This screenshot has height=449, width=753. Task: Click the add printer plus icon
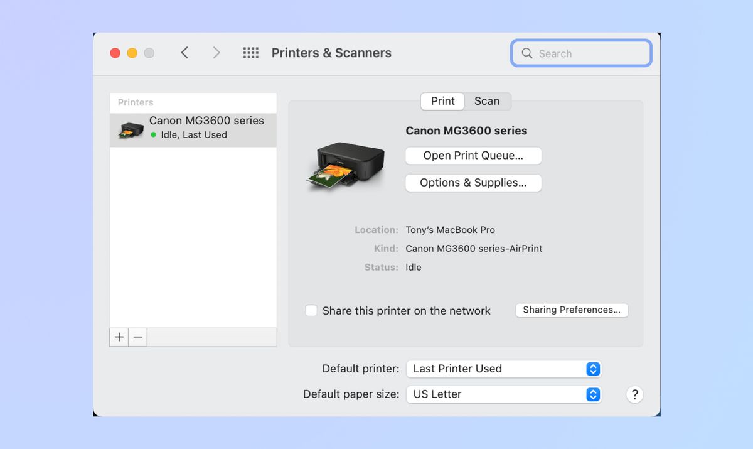(x=119, y=337)
